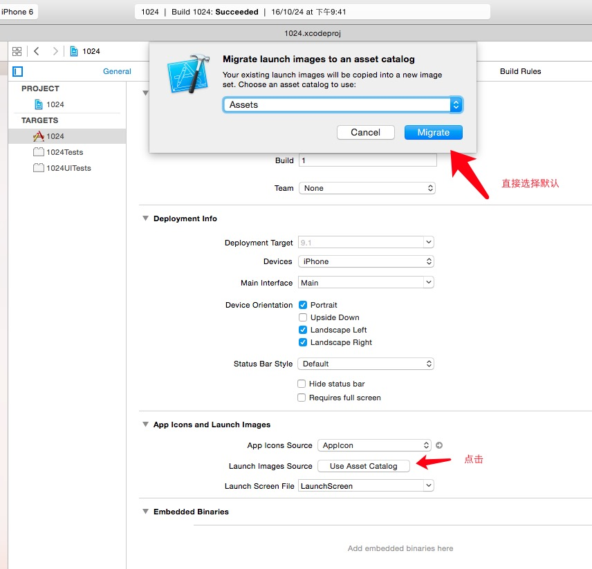This screenshot has width=592, height=569.
Task: Click the iPhone 6 scheme destination
Action: tap(17, 12)
